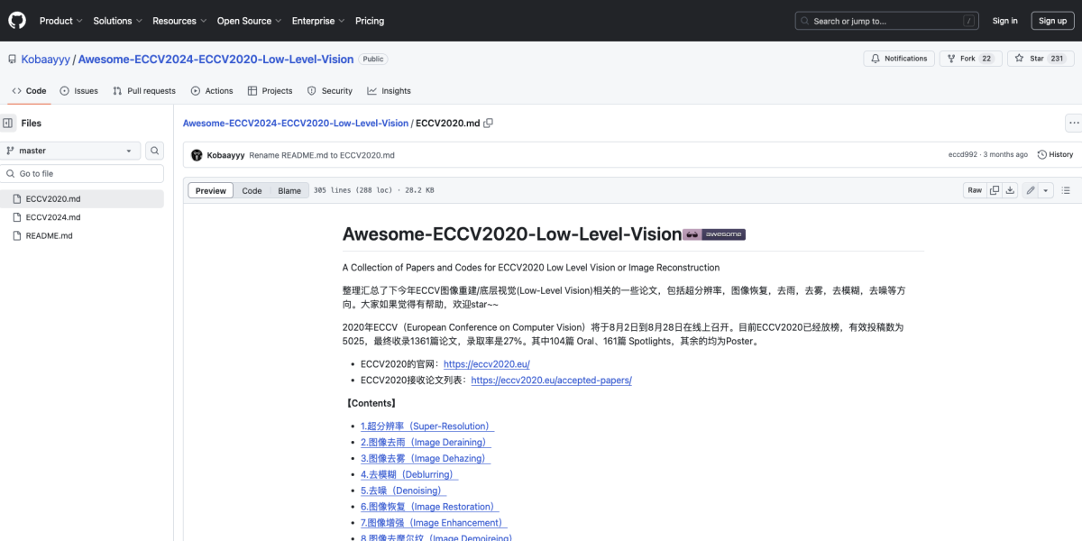Image resolution: width=1082 pixels, height=541 pixels.
Task: Copy the raw file contents
Action: [x=994, y=190]
